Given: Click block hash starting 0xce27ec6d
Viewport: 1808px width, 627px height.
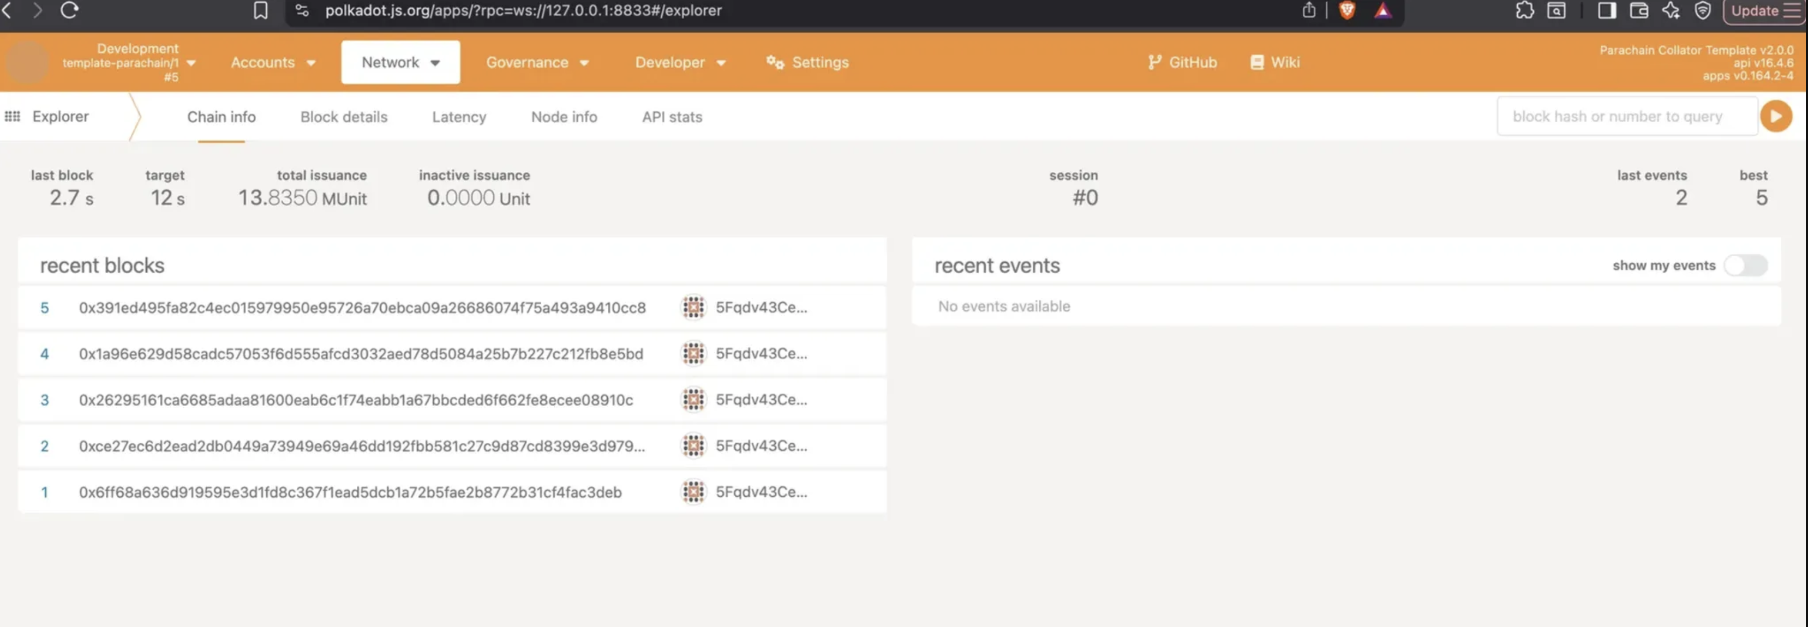Looking at the screenshot, I should click(362, 446).
